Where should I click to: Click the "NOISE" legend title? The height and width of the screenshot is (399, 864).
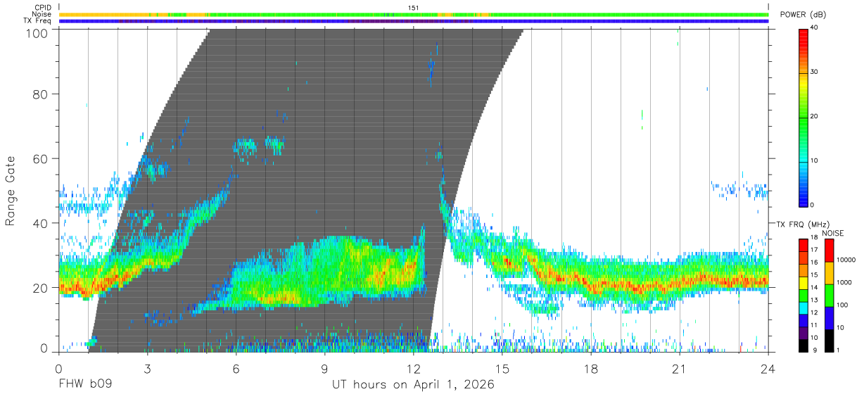(834, 233)
